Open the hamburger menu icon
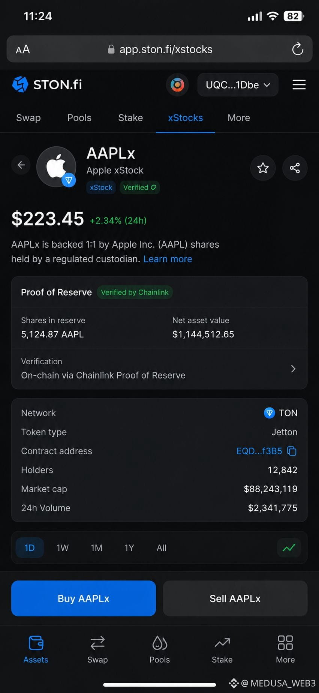Viewport: 319px width, 693px height. [299, 85]
